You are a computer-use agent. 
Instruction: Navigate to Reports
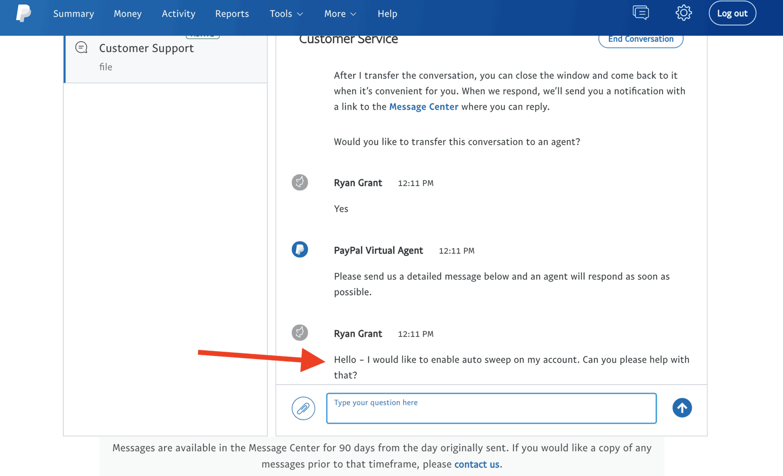232,13
